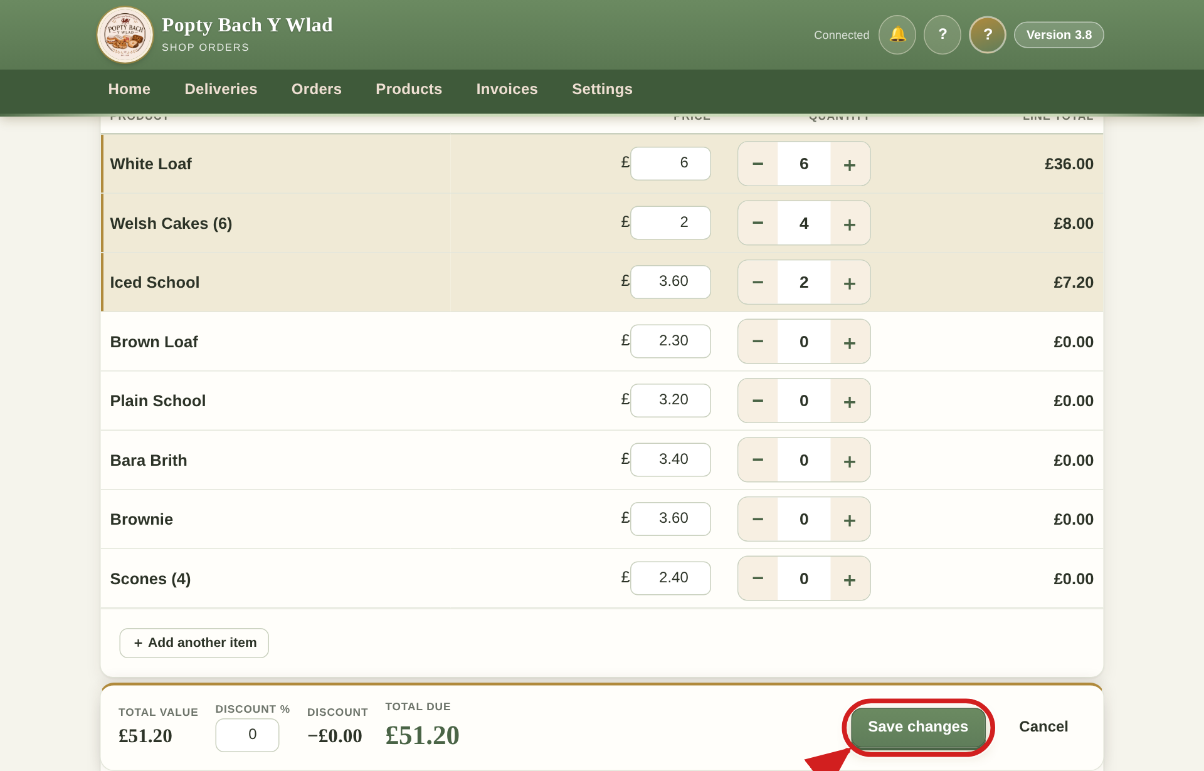Click the Iced School quantity value
The image size is (1204, 771).
[804, 282]
